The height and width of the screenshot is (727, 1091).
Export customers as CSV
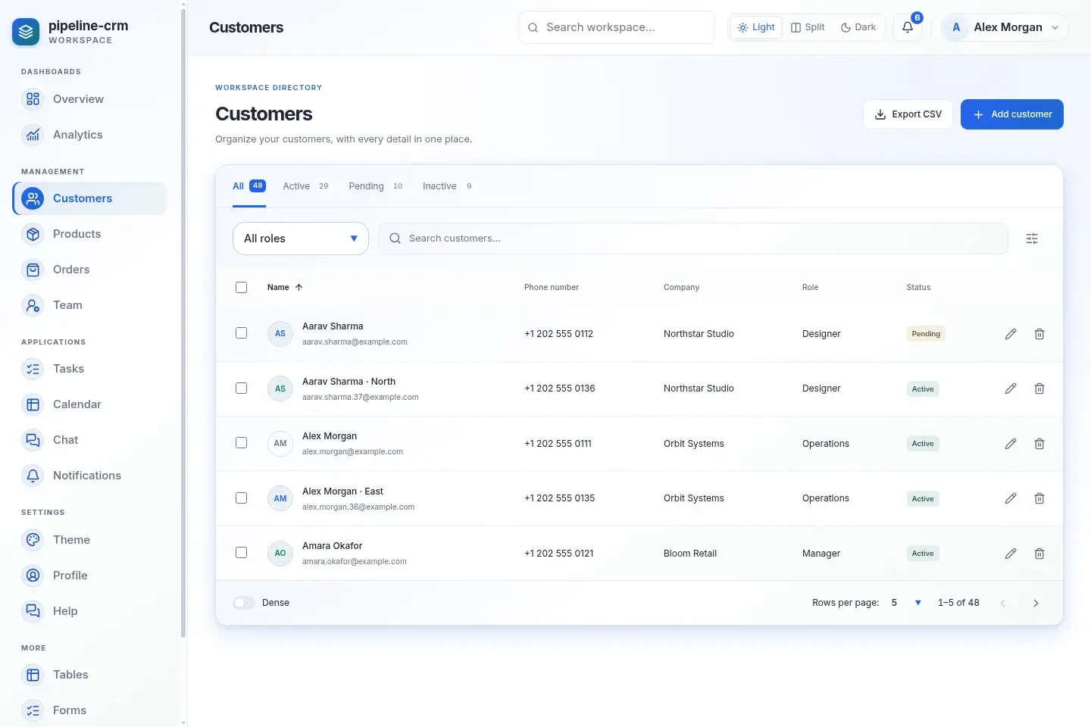tap(908, 114)
